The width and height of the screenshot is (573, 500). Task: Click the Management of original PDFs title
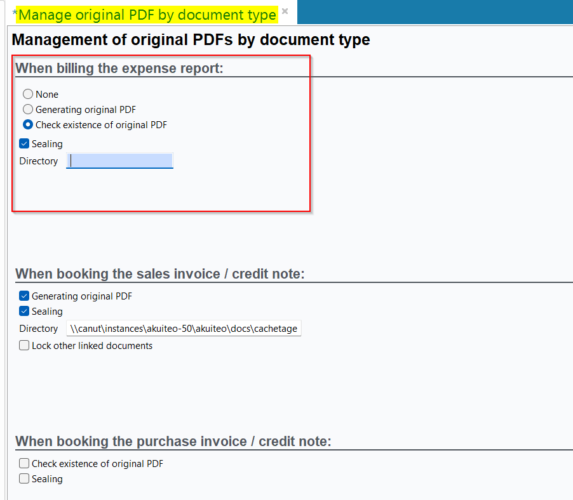click(x=191, y=40)
